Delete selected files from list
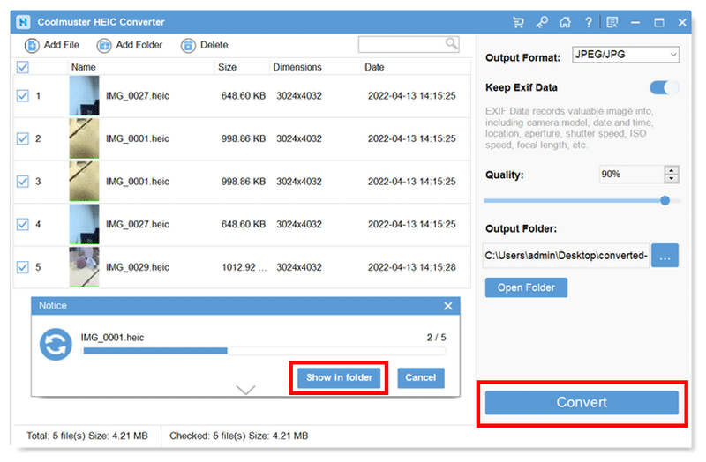The width and height of the screenshot is (706, 462). click(x=205, y=45)
